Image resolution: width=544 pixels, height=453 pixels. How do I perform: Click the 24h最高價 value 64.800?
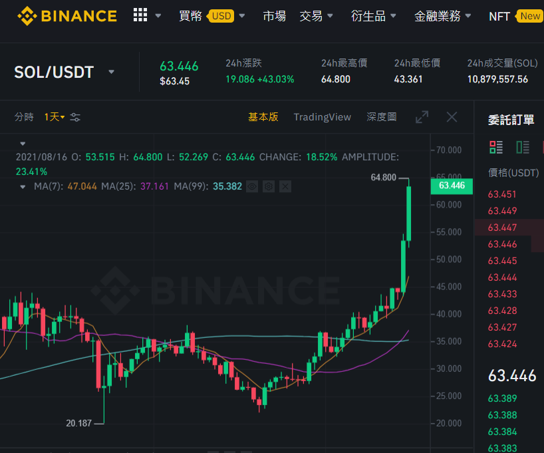pos(335,80)
